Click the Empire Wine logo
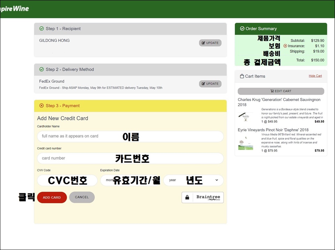This screenshot has height=250, width=335. (14, 8)
